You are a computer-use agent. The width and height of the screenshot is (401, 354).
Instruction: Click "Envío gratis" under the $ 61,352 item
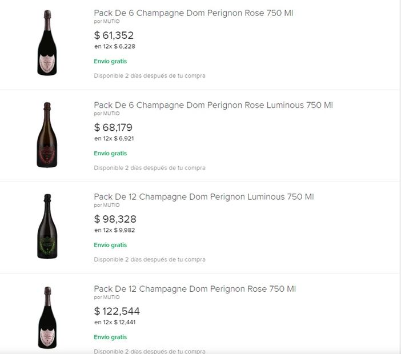pyautogui.click(x=110, y=61)
